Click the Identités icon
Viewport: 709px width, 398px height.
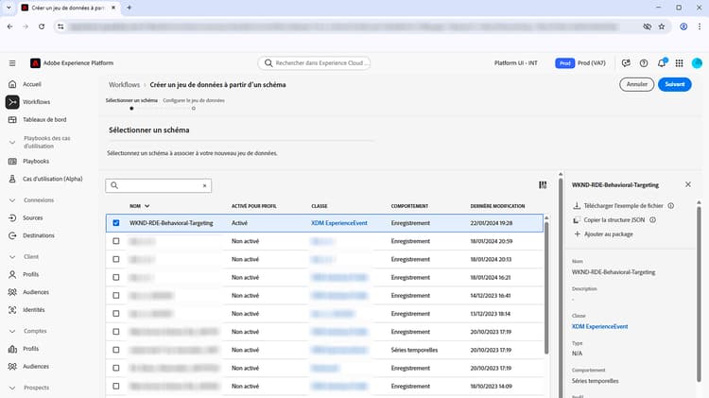pyautogui.click(x=12, y=310)
